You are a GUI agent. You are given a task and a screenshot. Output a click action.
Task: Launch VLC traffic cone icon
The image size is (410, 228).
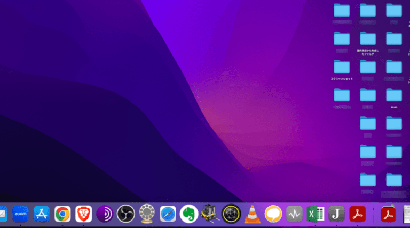coord(251,214)
